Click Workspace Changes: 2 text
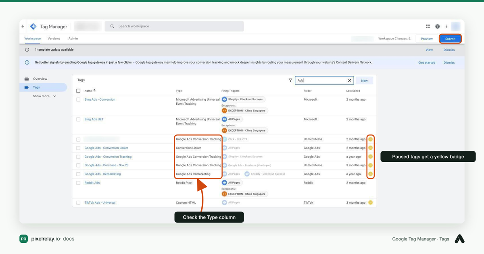This screenshot has height=254, width=484. [x=394, y=39]
